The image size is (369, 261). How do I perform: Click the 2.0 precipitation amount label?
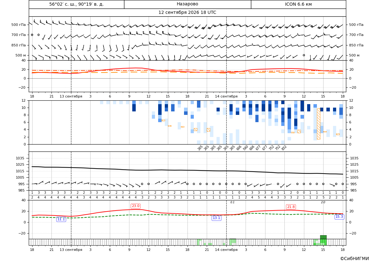323,202
